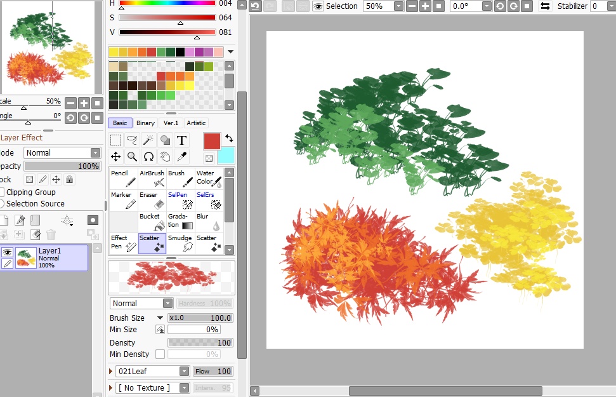Switch to the Binary brush tab
This screenshot has height=397, width=616.
point(145,122)
